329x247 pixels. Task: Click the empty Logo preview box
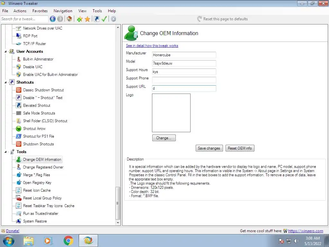click(171, 113)
